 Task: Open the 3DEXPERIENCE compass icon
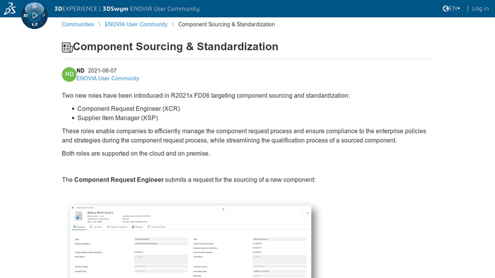click(x=35, y=15)
